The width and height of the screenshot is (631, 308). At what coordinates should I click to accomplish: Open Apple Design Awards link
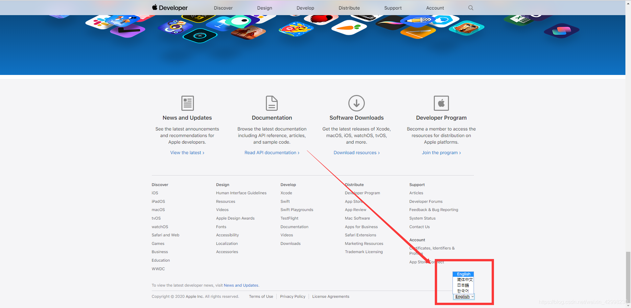[235, 218]
